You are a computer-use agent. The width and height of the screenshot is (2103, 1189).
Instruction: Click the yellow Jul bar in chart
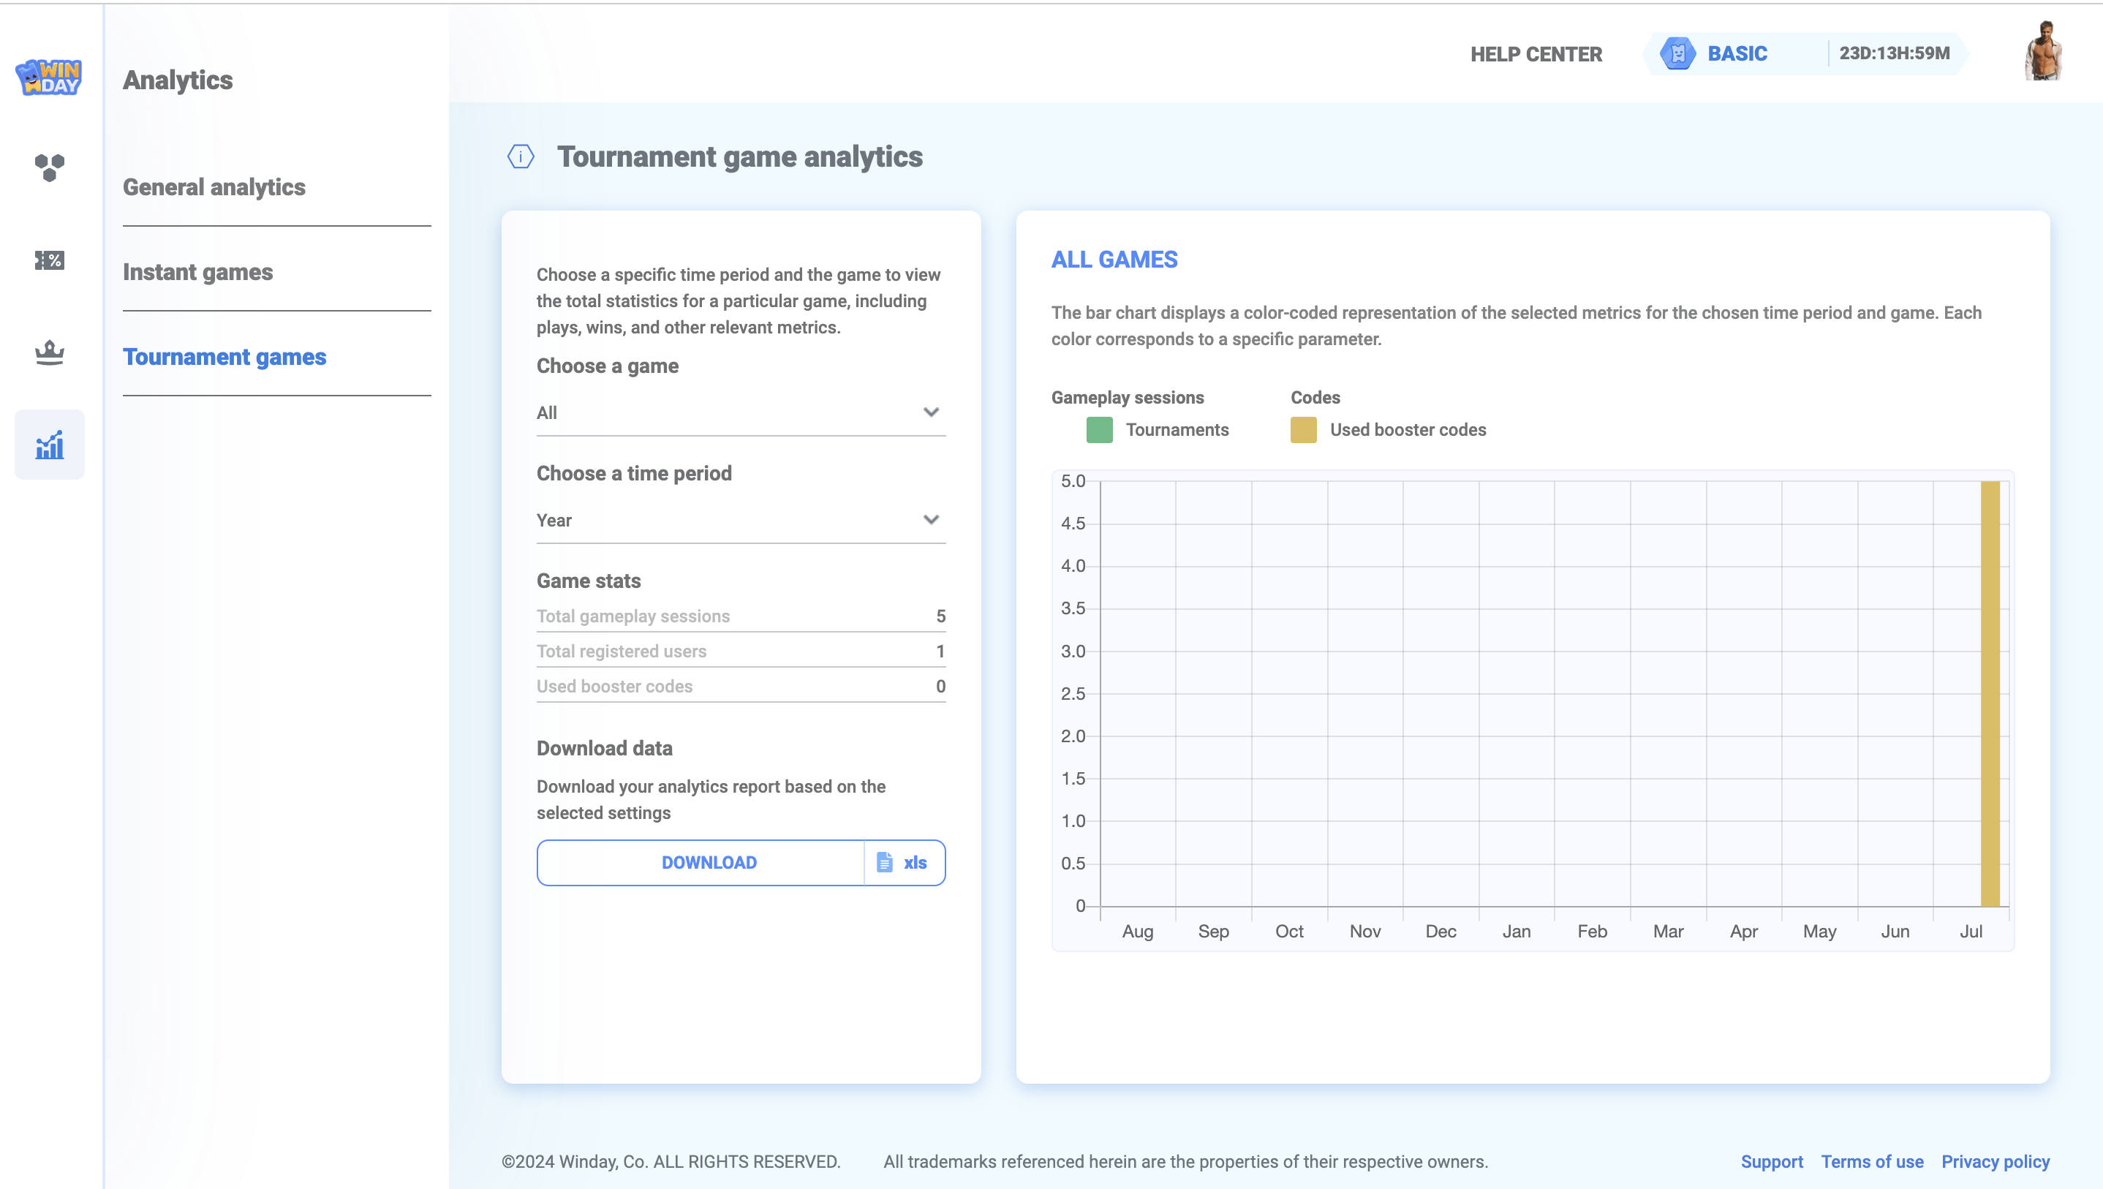(1990, 693)
